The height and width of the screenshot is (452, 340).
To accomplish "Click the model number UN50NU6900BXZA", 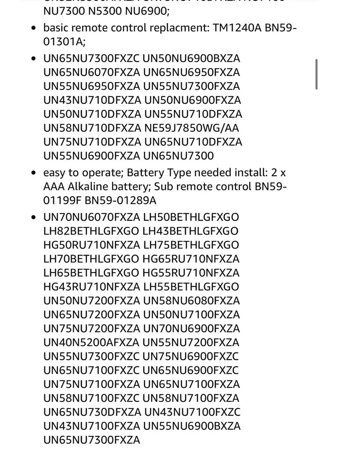I will point(191,58).
